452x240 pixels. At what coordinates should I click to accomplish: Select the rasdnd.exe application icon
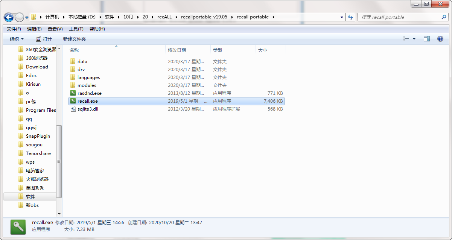[x=73, y=93]
